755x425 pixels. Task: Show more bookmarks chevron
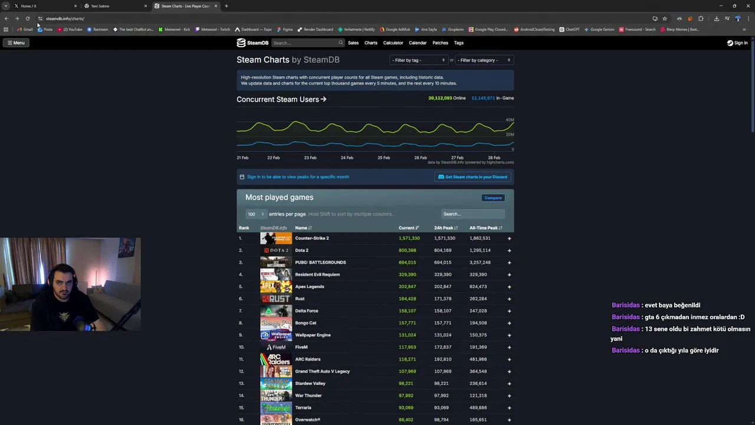[744, 30]
